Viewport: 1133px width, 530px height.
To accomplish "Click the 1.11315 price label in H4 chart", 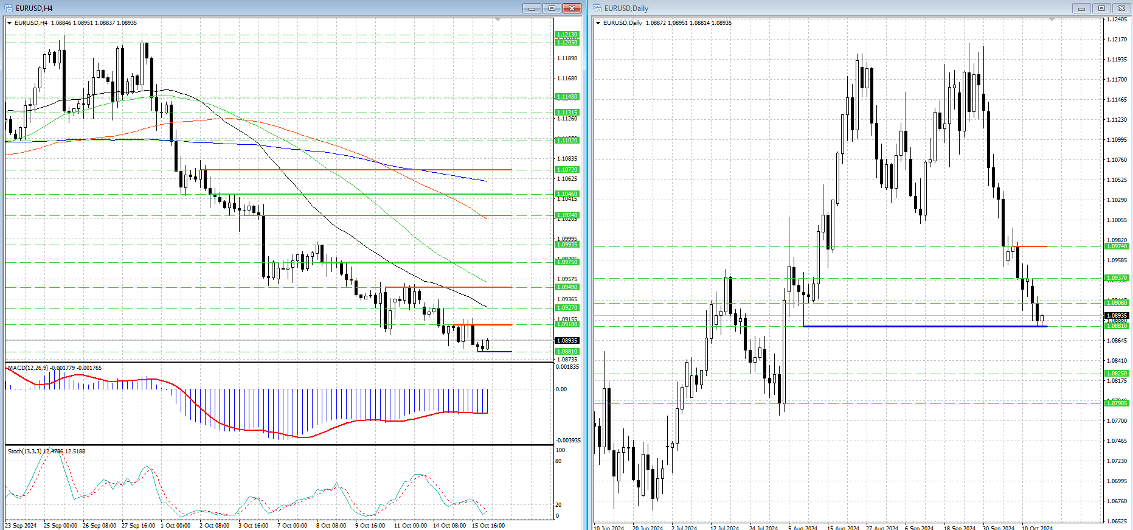I will click(x=567, y=113).
